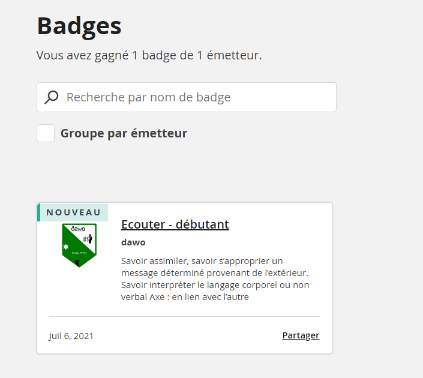423x378 pixels.
Task: Click the Juil 6, 2021 award date
Action: click(x=71, y=336)
